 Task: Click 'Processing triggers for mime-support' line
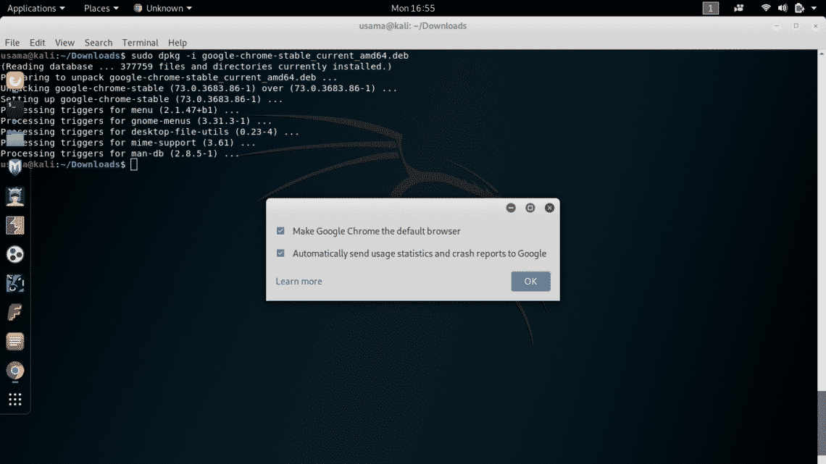tap(128, 143)
